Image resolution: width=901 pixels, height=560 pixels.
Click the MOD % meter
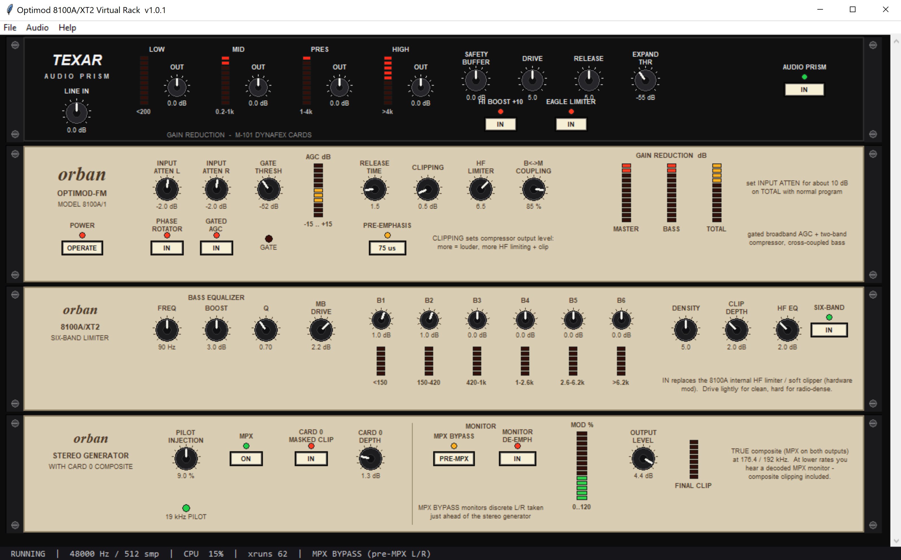[582, 466]
